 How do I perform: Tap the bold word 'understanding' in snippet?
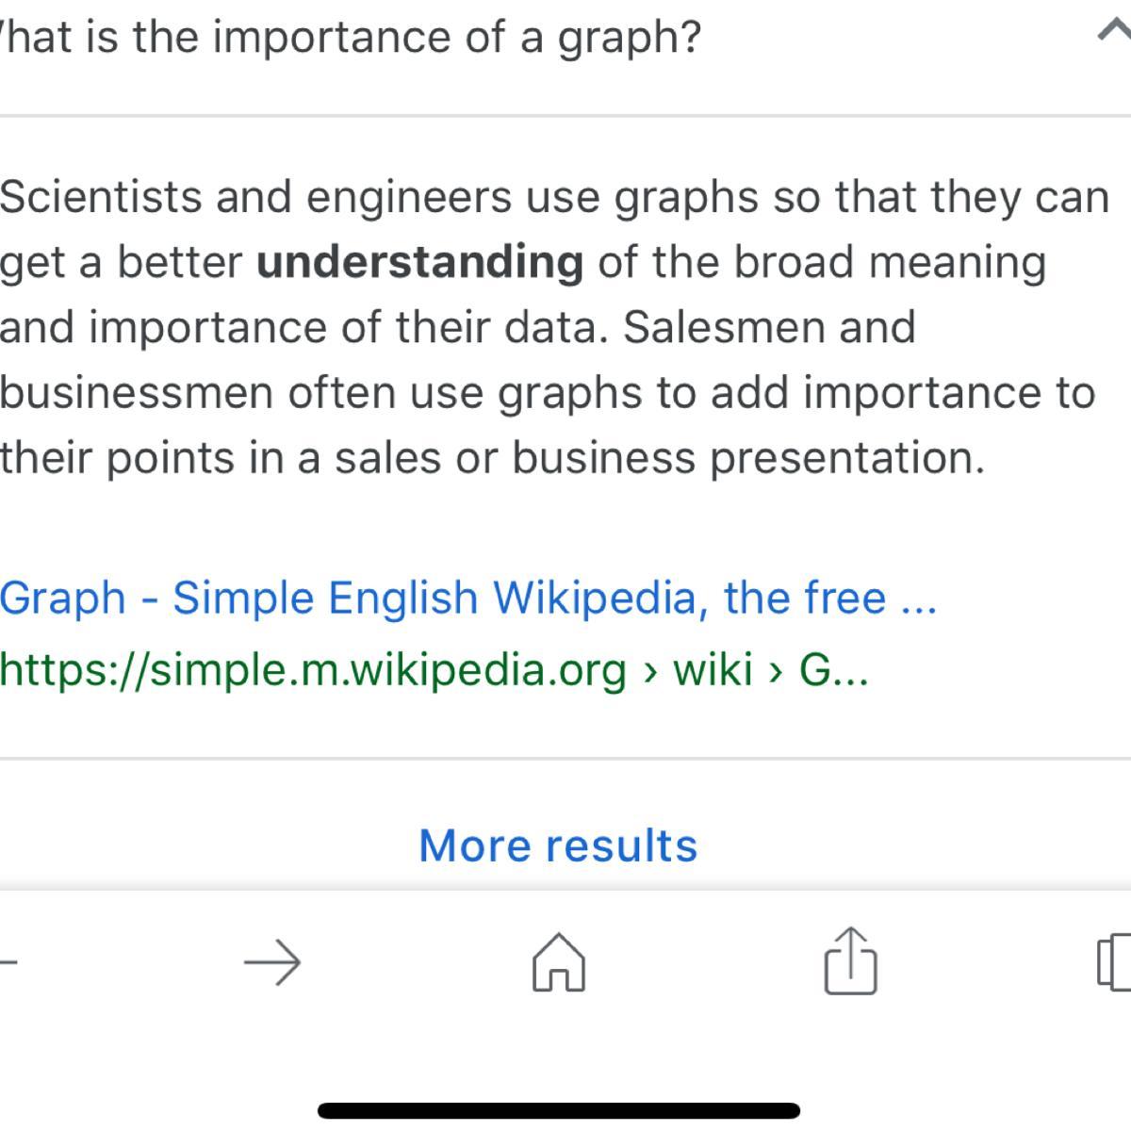[419, 262]
